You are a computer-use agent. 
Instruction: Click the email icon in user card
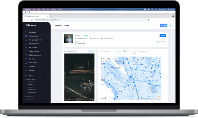pyautogui.click(x=76, y=39)
